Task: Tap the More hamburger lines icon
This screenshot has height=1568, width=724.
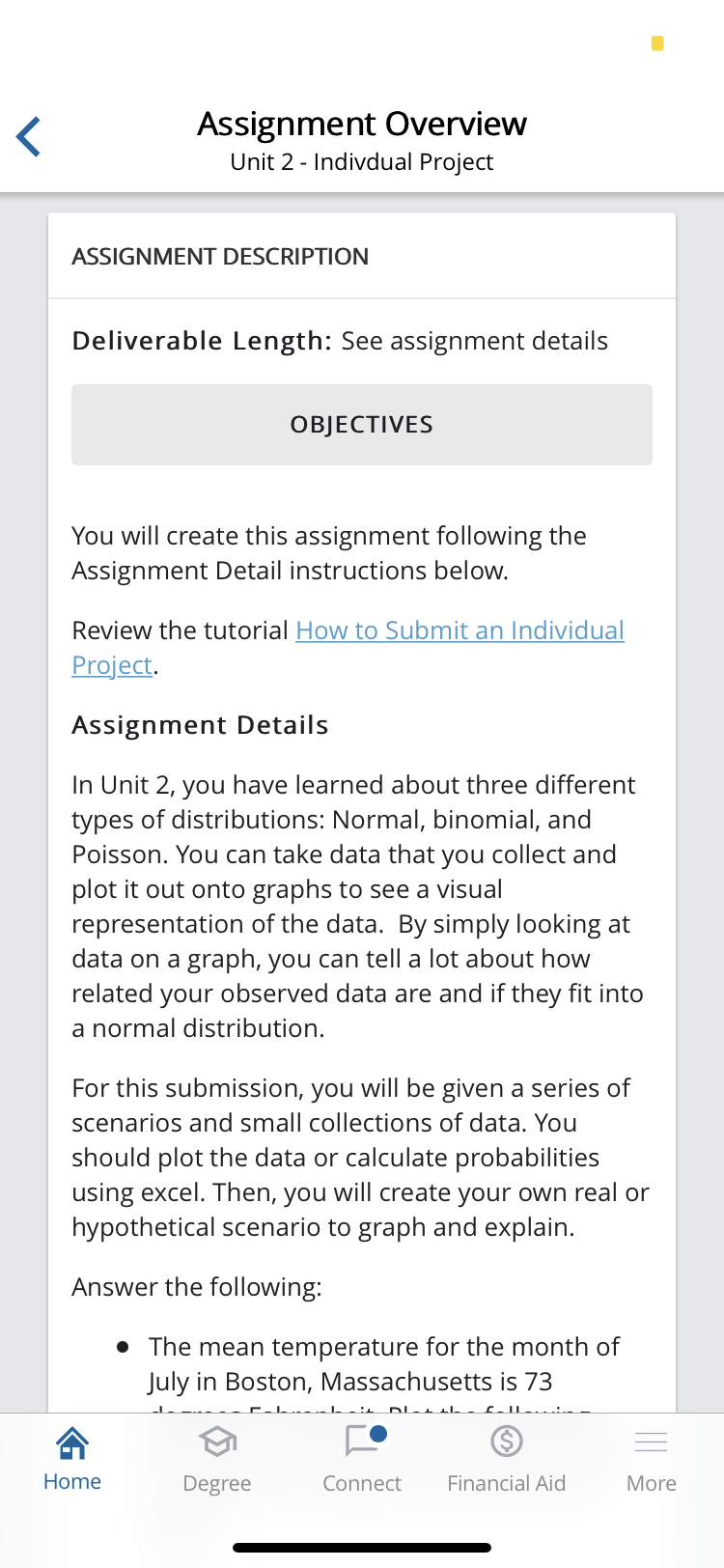Action: point(652,1442)
